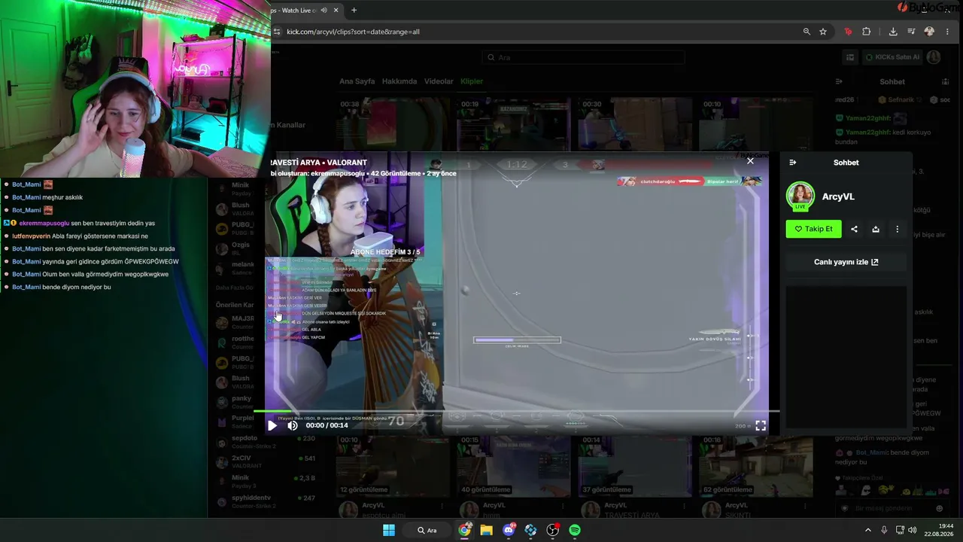Show browser downloads
The image size is (963, 542).
pyautogui.click(x=893, y=32)
